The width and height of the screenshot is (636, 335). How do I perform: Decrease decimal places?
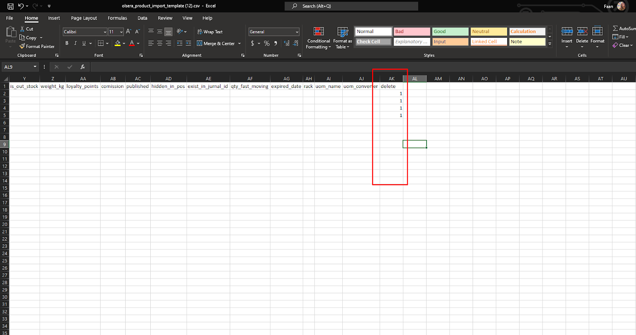(x=296, y=43)
